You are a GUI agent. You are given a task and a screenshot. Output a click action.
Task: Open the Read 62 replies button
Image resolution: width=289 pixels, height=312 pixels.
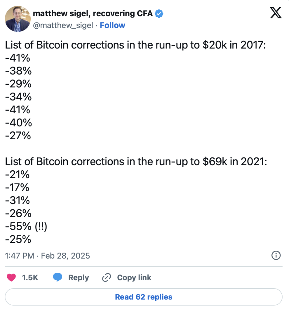point(144,297)
